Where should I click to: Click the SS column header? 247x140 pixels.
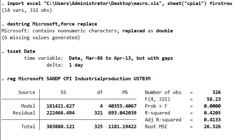63,92
